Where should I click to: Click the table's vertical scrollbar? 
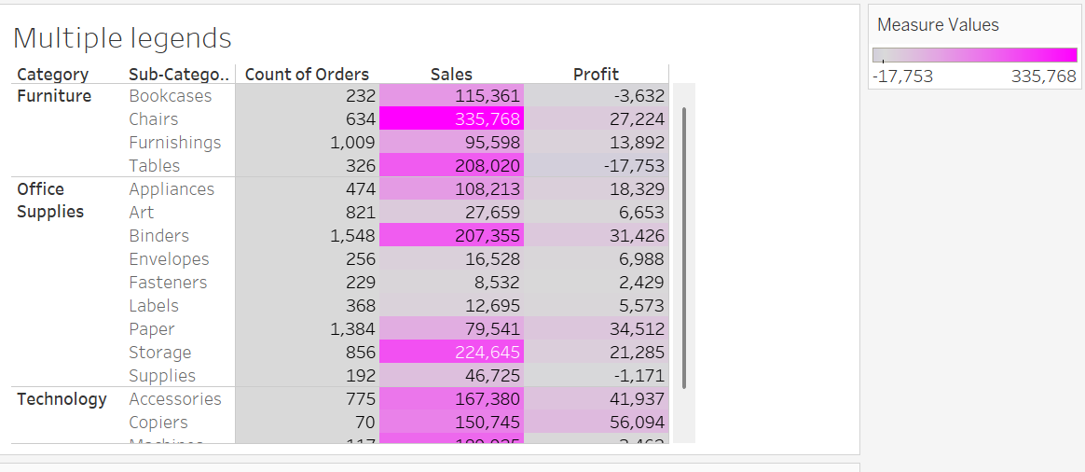(684, 247)
